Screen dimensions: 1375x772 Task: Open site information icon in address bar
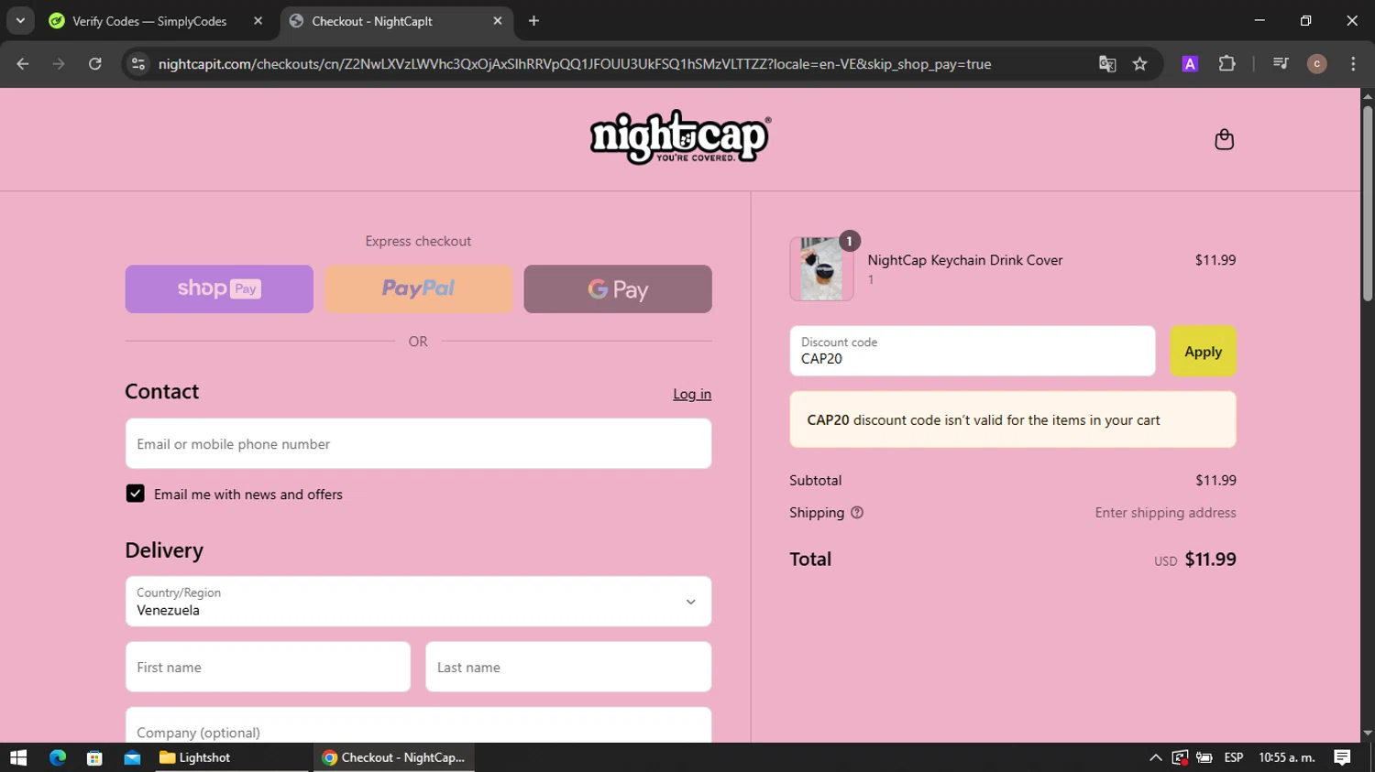pyautogui.click(x=138, y=64)
